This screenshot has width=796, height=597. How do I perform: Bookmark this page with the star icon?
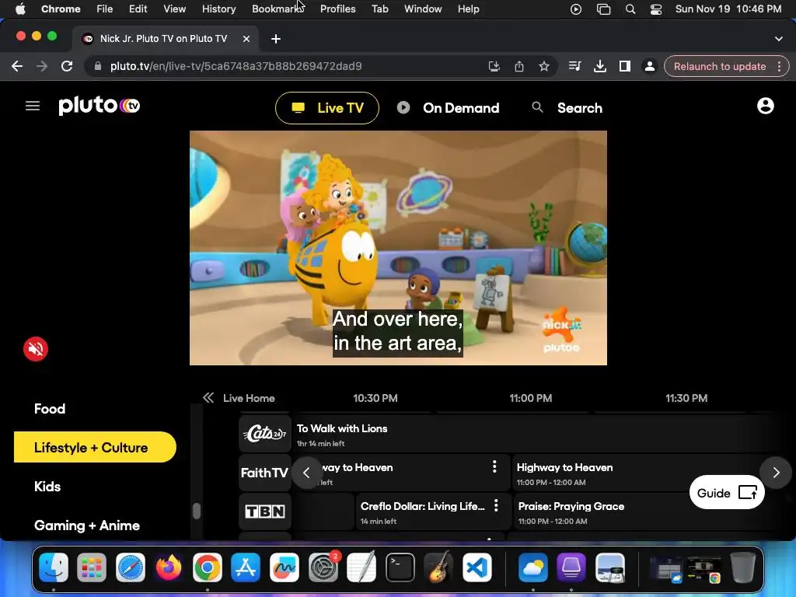[543, 66]
